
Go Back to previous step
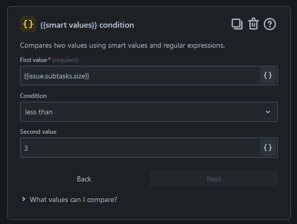point(84,179)
